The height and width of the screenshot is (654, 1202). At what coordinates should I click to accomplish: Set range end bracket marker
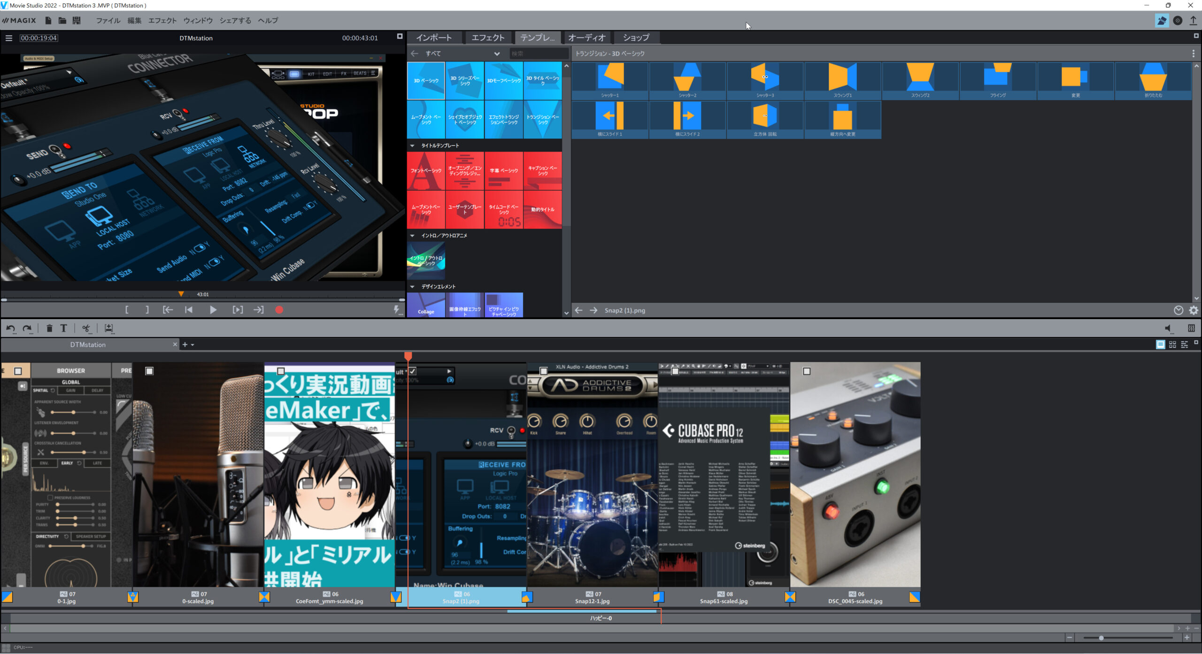(147, 310)
